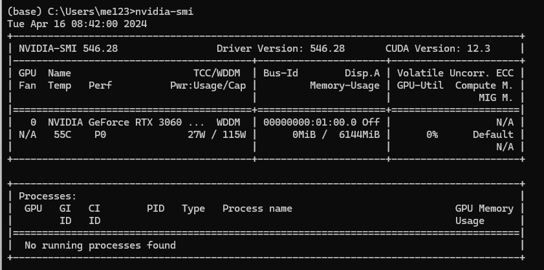The height and width of the screenshot is (270, 544).
Task: Click the P0 performance state value
Action: click(100, 135)
